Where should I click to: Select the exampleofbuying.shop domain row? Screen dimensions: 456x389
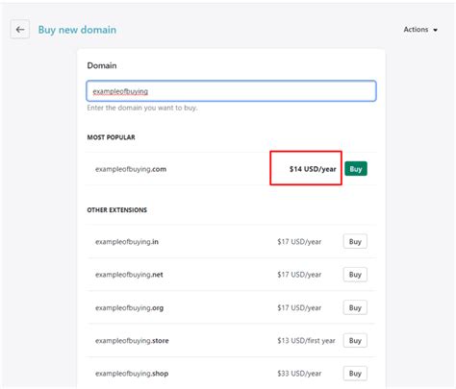click(x=231, y=374)
